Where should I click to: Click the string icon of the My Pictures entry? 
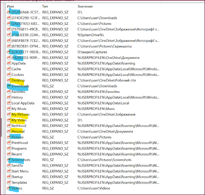(9, 114)
